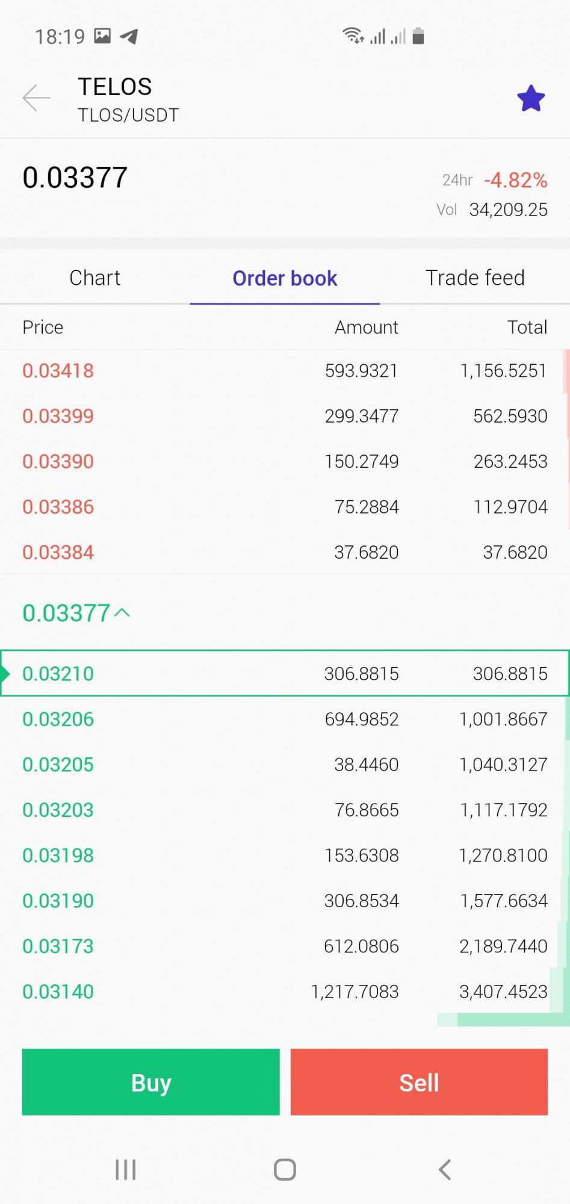Open the Trade feed tab

click(x=475, y=278)
